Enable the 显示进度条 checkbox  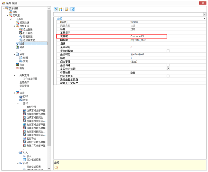point(168,76)
